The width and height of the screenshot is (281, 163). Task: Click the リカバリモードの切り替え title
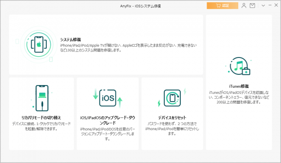point(42,118)
